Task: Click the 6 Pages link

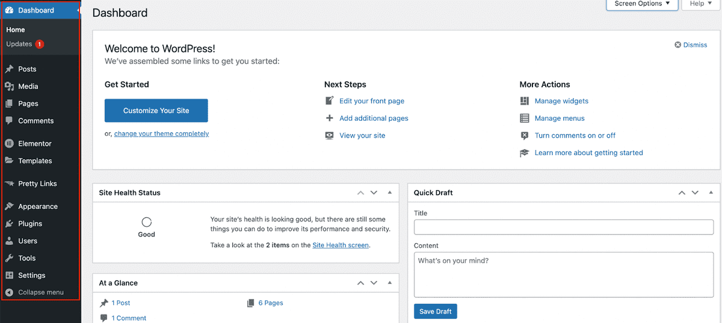Action: point(271,303)
